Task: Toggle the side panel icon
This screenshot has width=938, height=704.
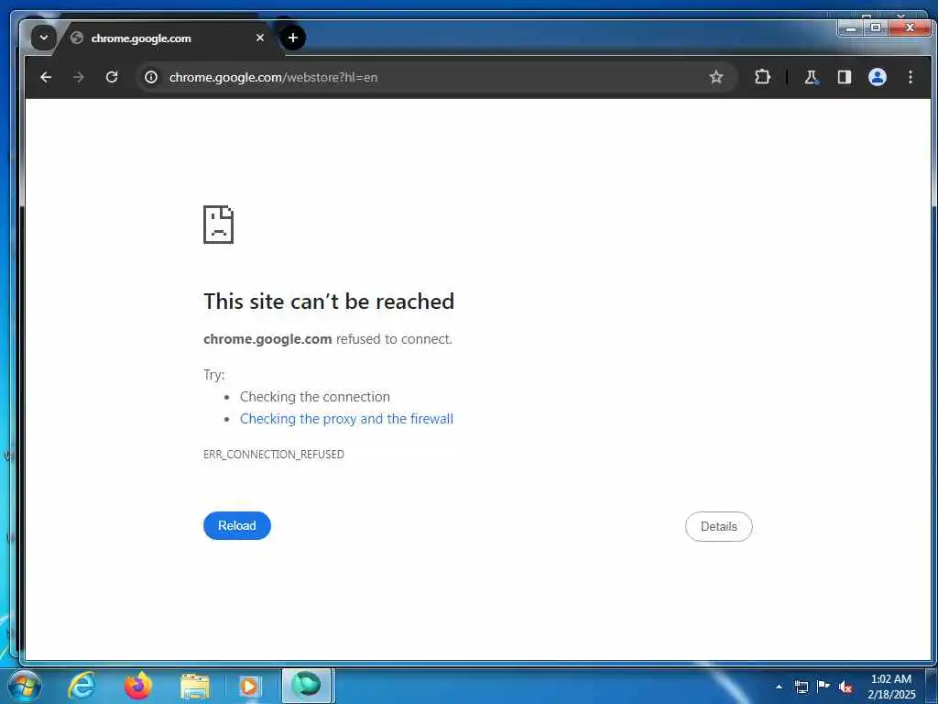Action: coord(844,77)
